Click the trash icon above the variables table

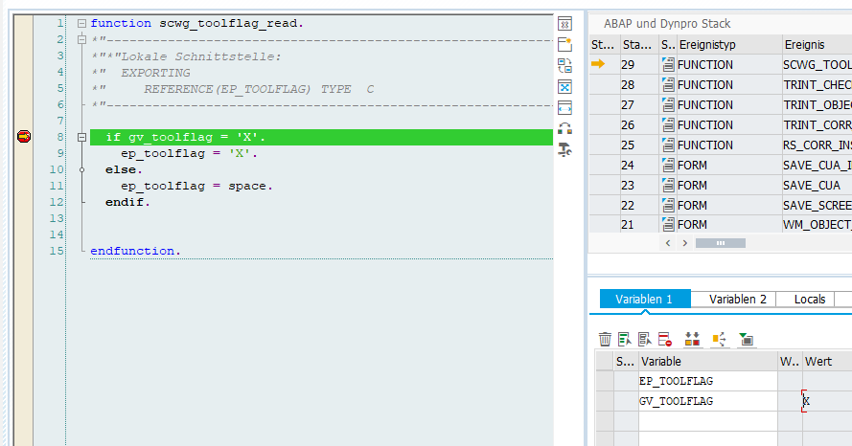pos(605,339)
